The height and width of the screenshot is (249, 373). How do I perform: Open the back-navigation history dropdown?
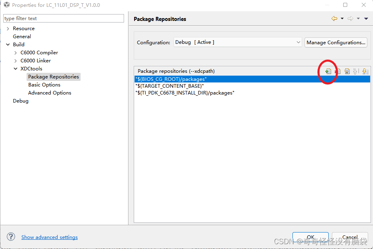coord(342,19)
